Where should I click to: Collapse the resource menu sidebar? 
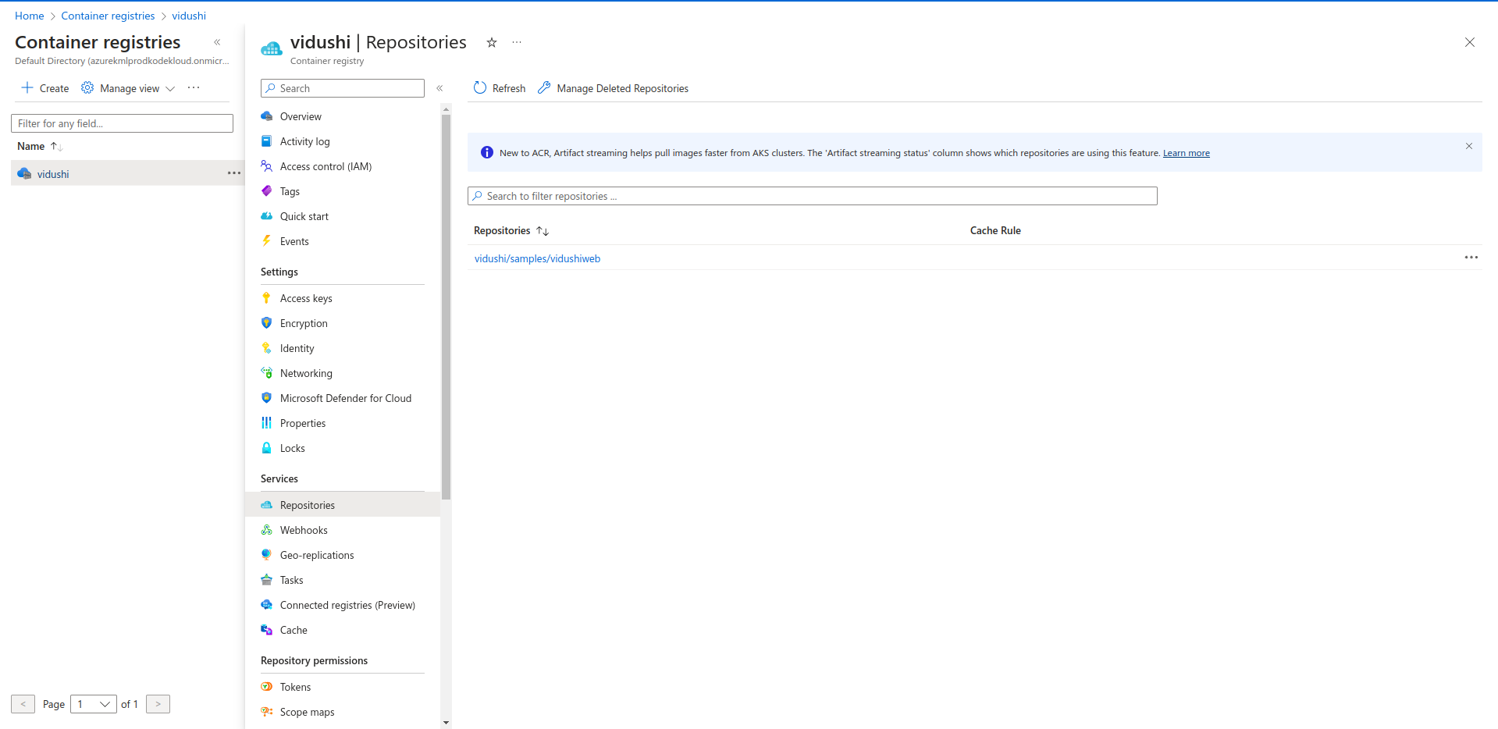point(439,88)
